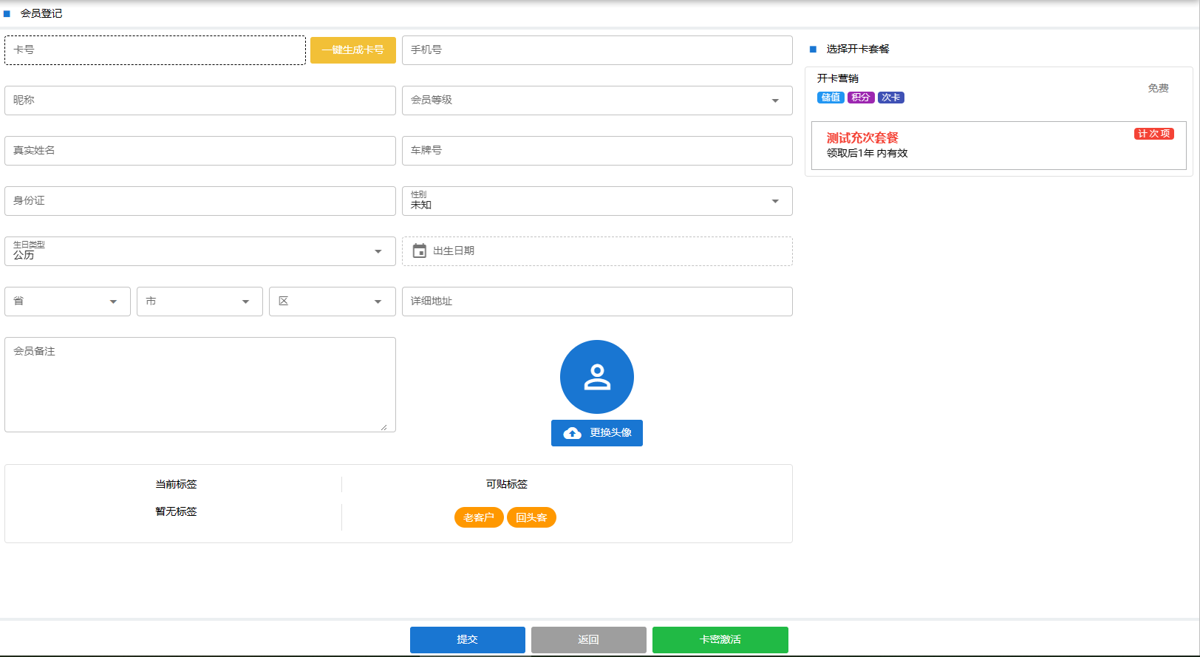Click the gray 返回 button
The width and height of the screenshot is (1200, 657).
click(589, 640)
